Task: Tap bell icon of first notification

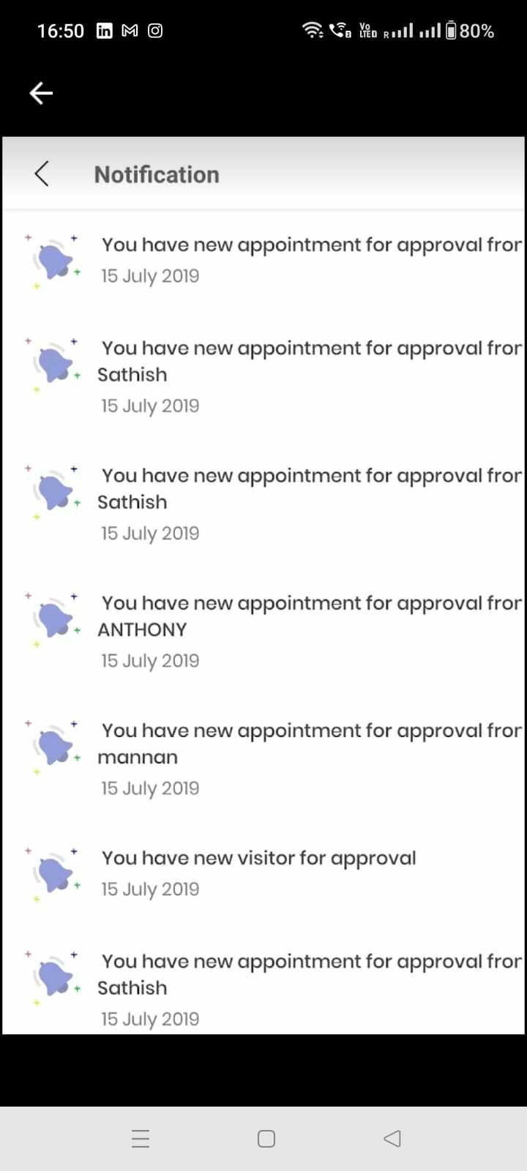Action: (x=54, y=260)
